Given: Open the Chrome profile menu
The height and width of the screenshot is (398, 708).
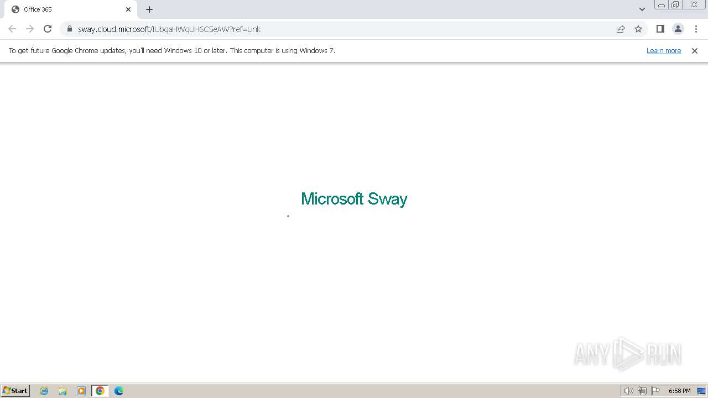Looking at the screenshot, I should tap(678, 29).
